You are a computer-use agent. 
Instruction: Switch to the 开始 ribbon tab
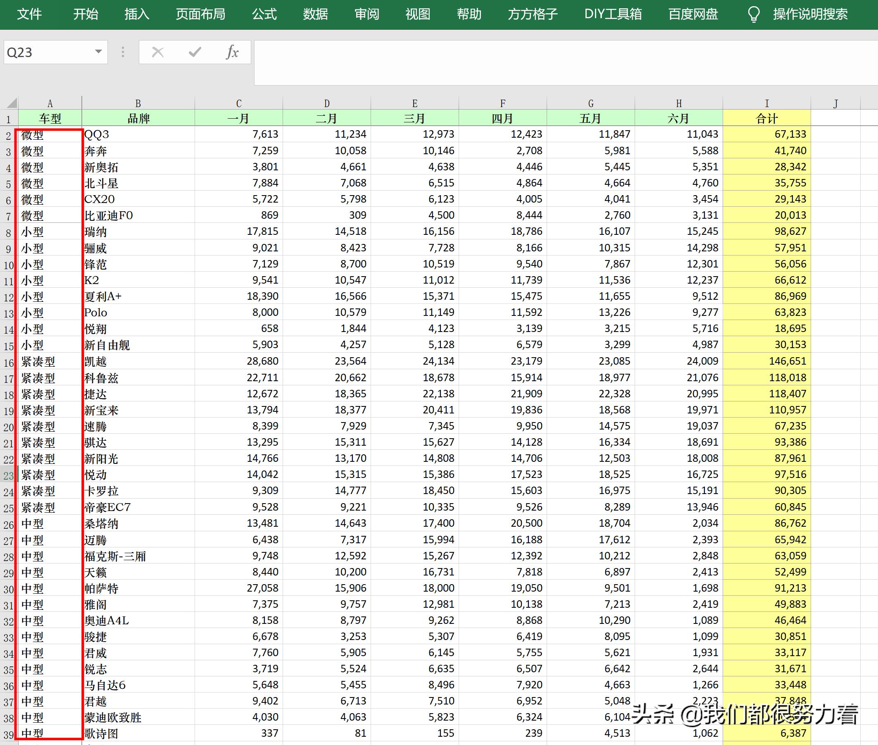86,14
